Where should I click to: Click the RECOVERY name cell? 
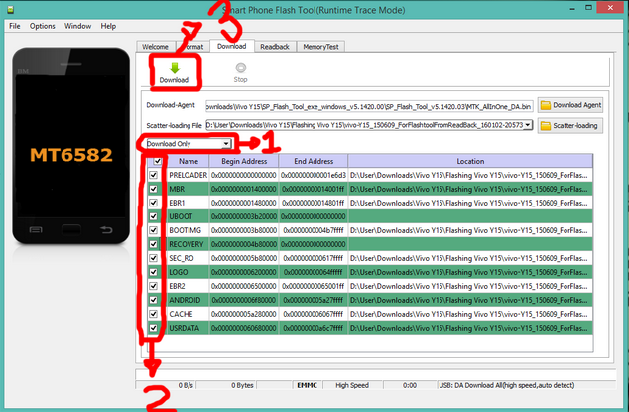(188, 244)
